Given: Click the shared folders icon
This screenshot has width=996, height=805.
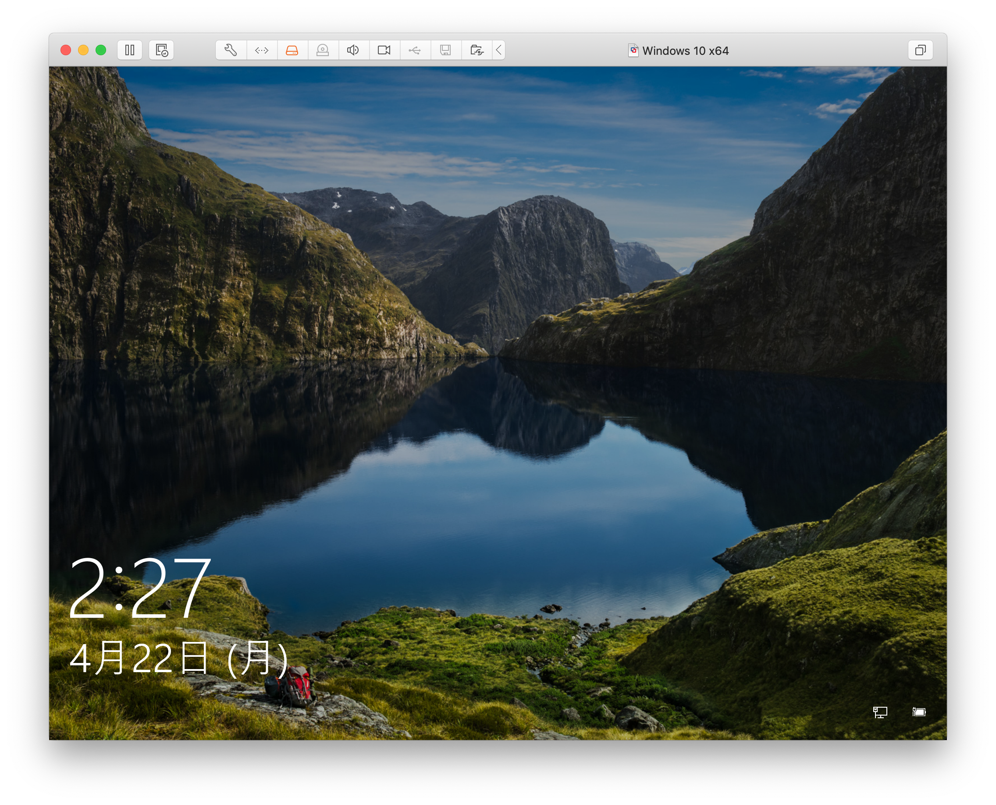Looking at the screenshot, I should [x=477, y=50].
